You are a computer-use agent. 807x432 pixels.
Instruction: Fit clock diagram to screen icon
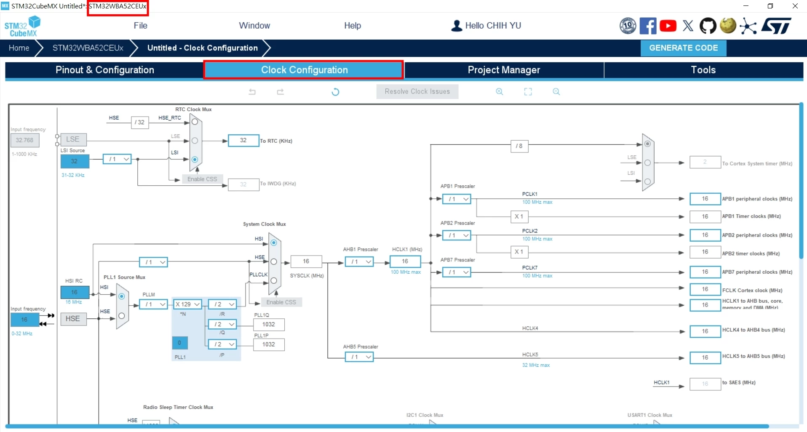[x=528, y=92]
